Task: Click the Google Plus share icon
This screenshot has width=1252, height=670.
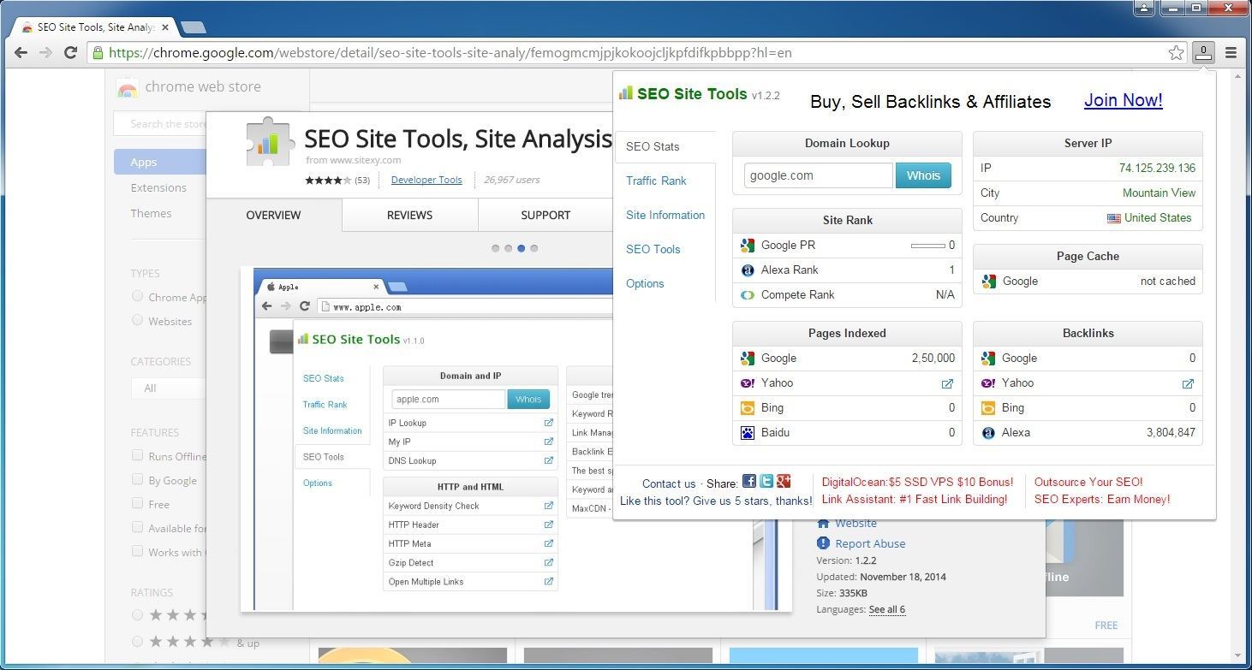Action: 783,482
